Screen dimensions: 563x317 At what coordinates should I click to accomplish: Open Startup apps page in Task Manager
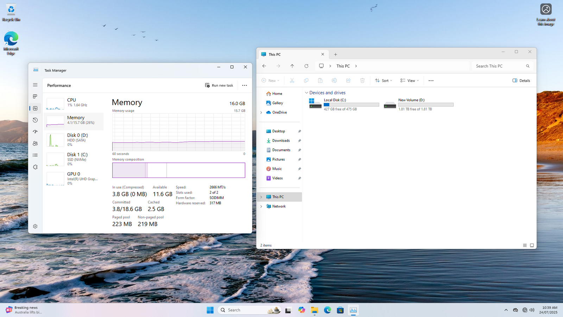(x=35, y=132)
